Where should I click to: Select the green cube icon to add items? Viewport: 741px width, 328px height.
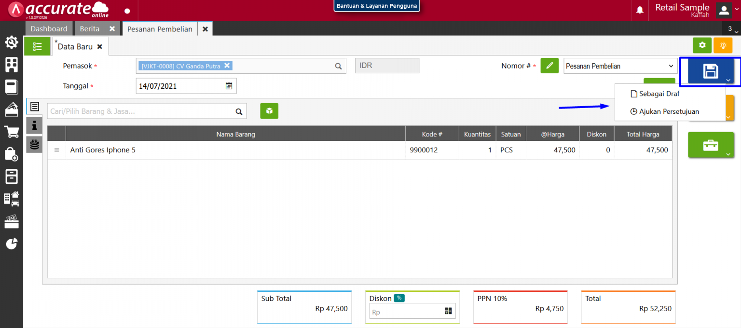tap(269, 111)
